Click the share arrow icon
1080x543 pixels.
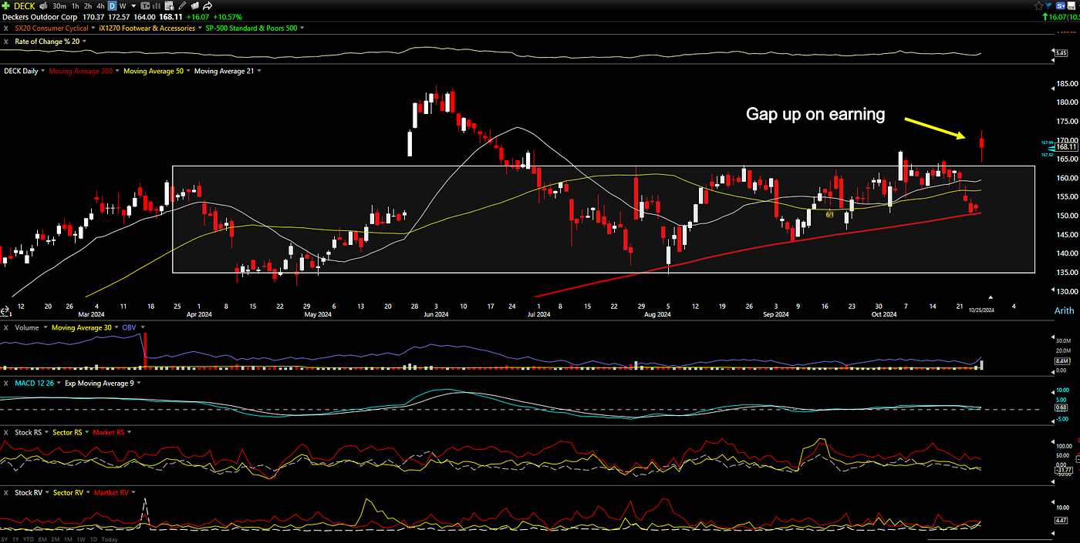pos(208,6)
